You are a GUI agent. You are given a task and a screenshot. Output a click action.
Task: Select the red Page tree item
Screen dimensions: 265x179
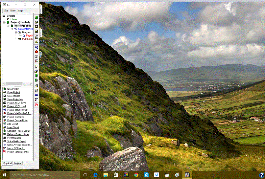(x=29, y=35)
